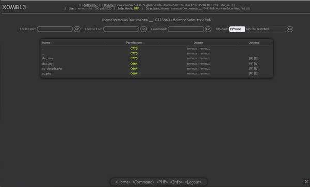This screenshot has width=310, height=187.
Task: Click Go button next to Create File
Action: [x=144, y=29]
